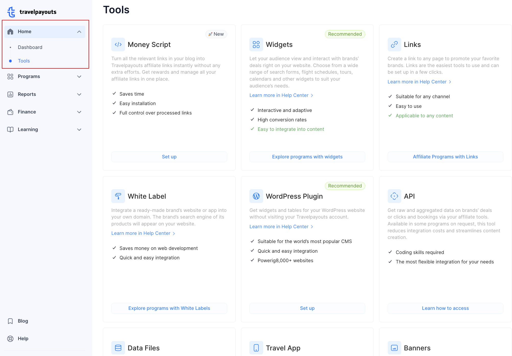Collapse the Home menu chevron
Viewport: 512px width, 356px height.
click(x=79, y=32)
